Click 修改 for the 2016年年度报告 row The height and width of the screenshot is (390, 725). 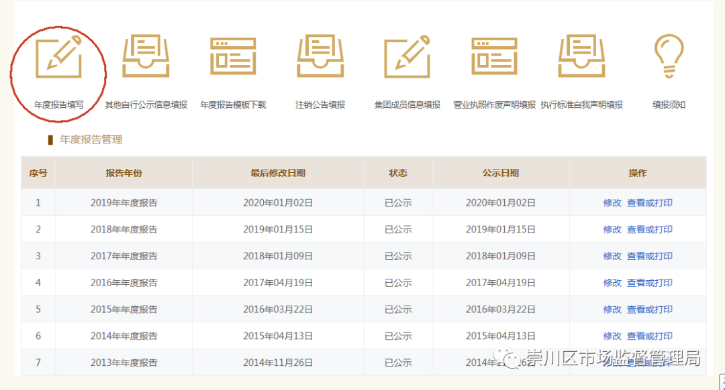[x=612, y=283]
